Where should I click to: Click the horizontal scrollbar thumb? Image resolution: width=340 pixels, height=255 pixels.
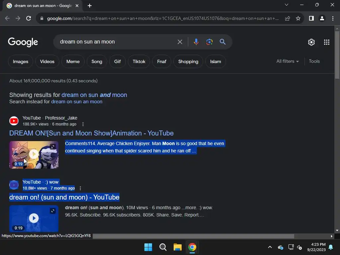tap(193, 236)
